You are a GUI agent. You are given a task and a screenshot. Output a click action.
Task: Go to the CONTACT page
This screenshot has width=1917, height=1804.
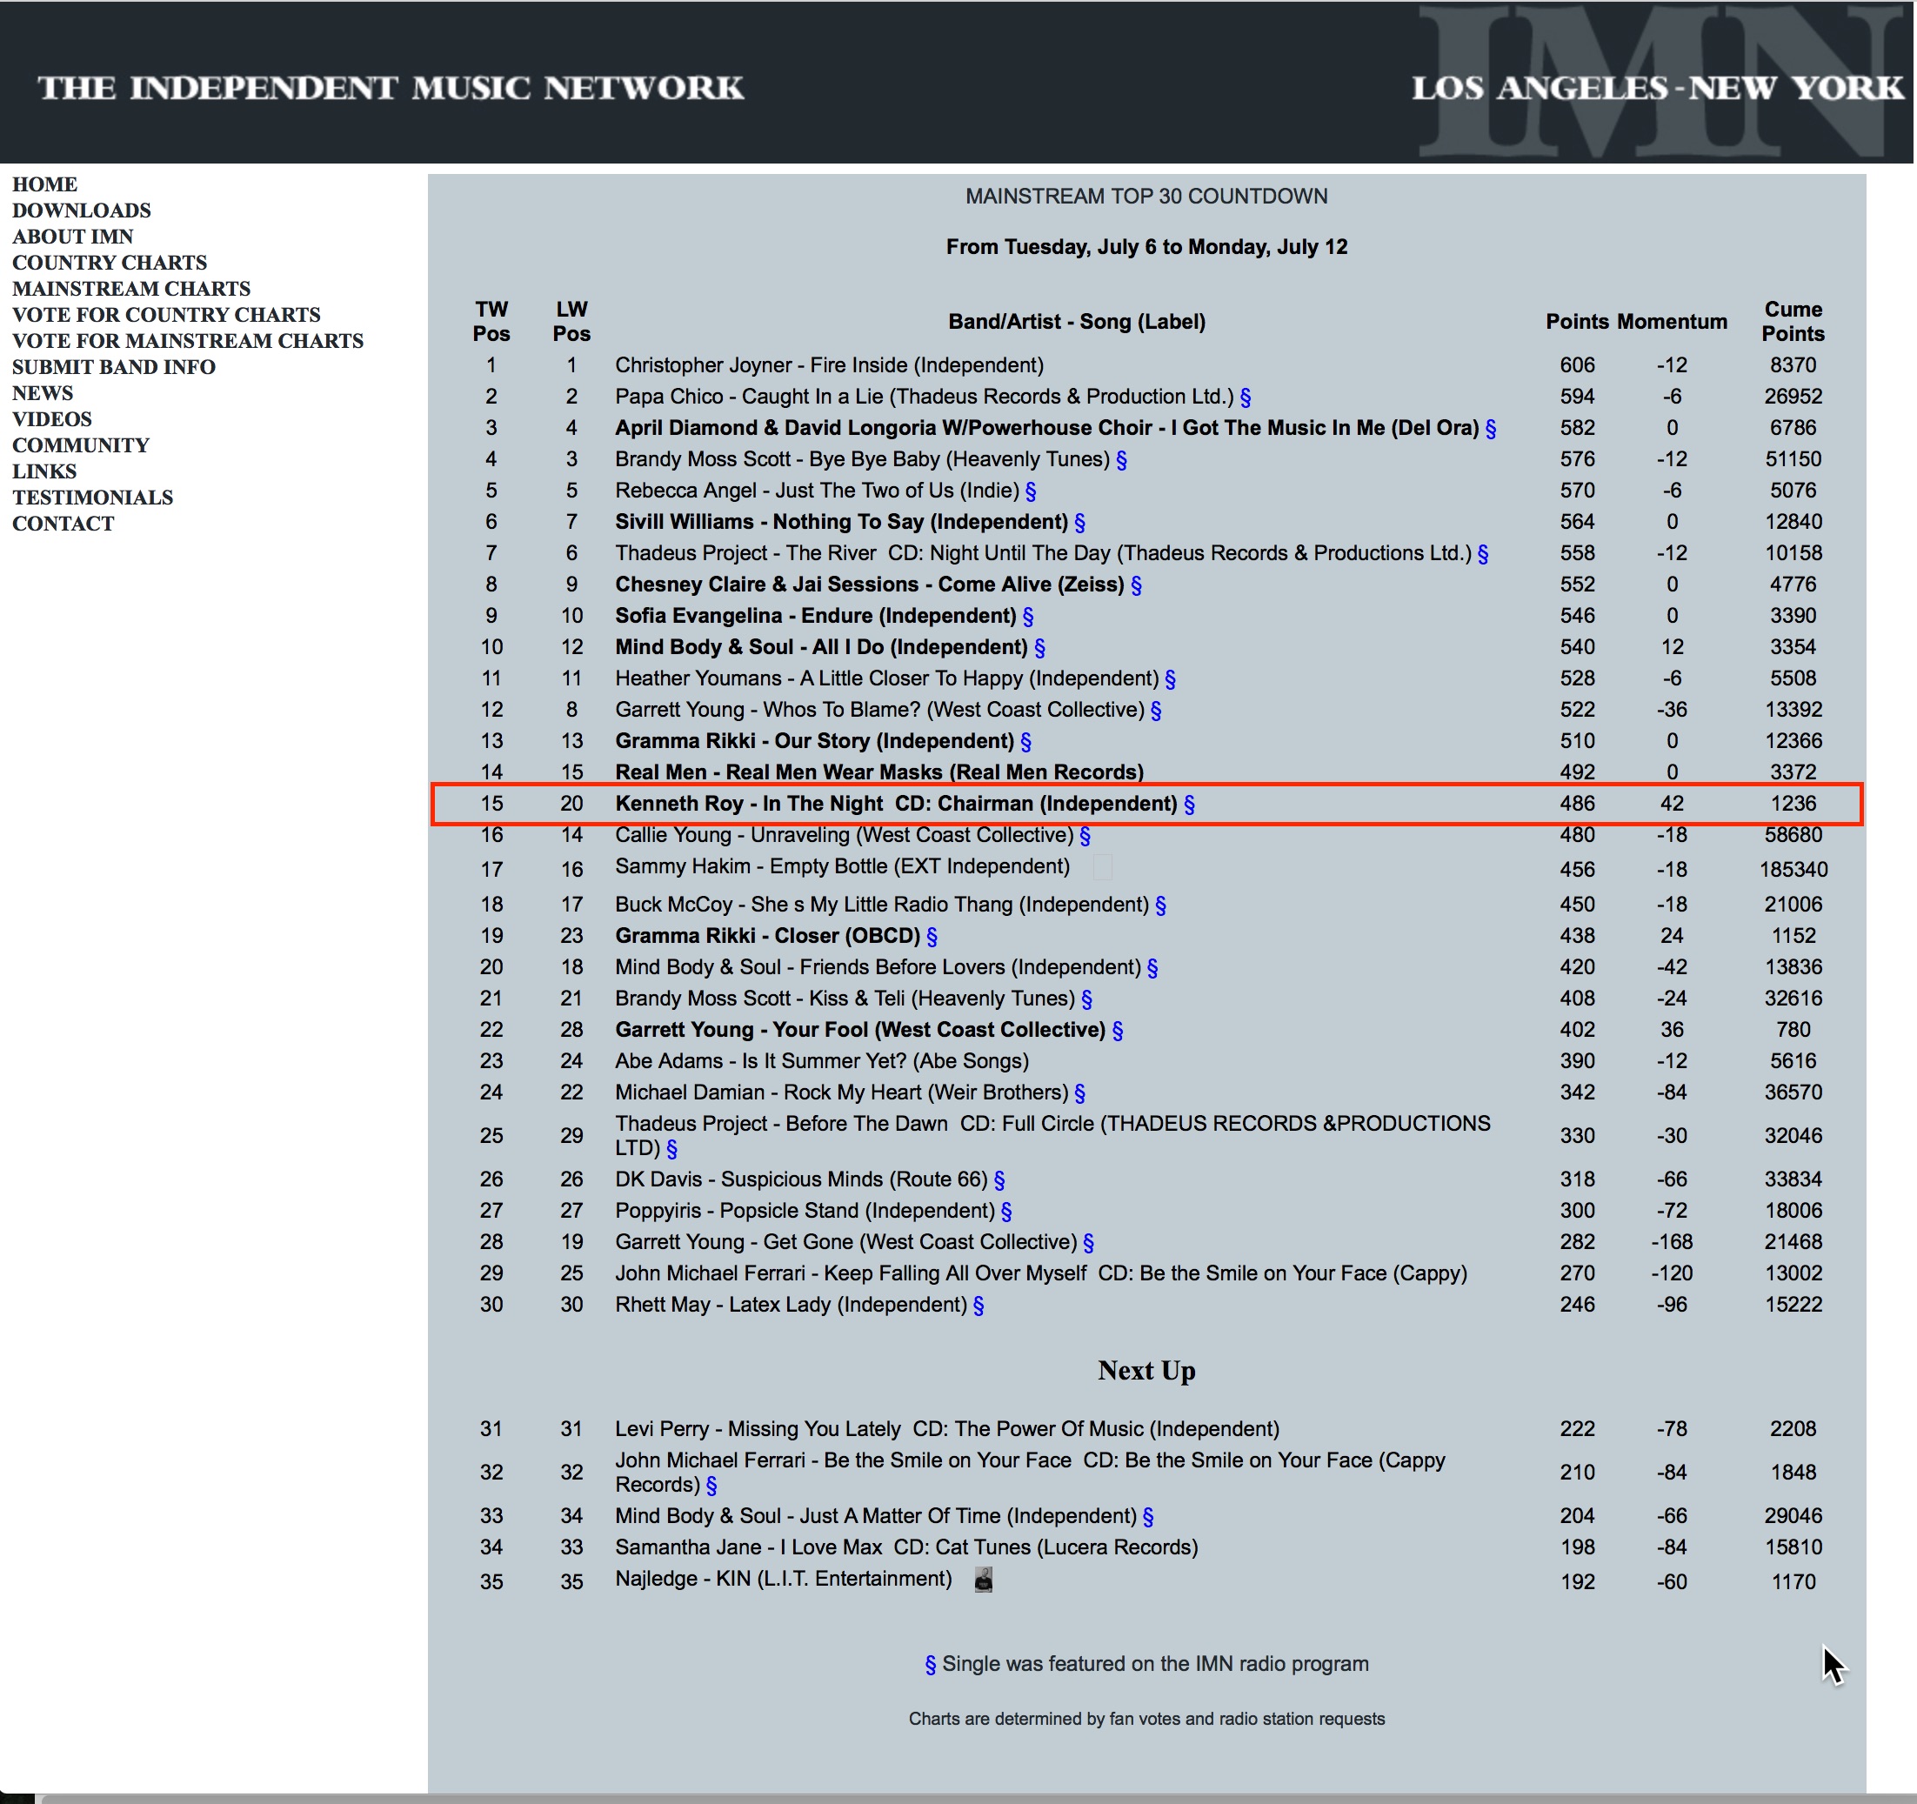pyautogui.click(x=63, y=524)
